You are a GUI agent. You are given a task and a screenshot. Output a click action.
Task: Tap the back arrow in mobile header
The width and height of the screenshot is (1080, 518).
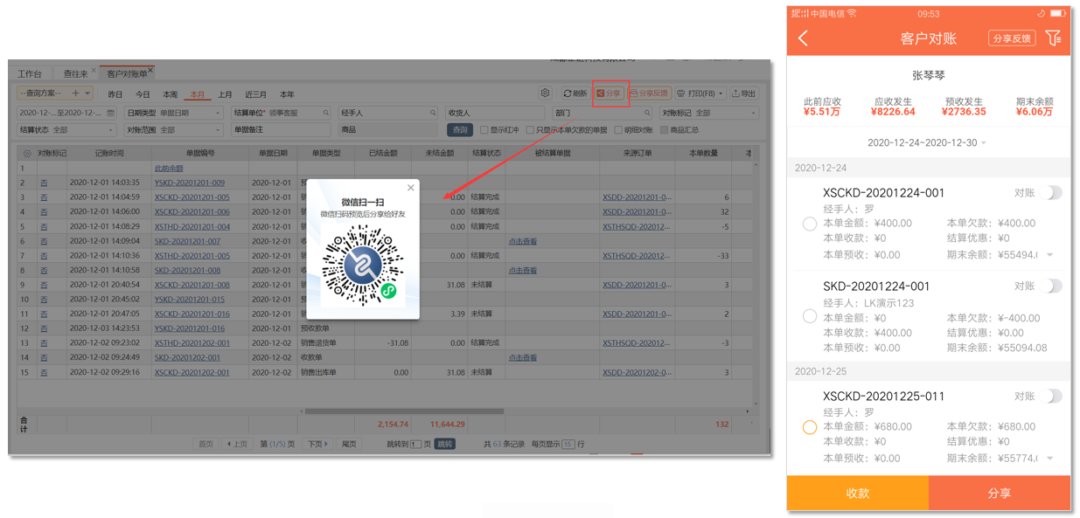click(x=804, y=38)
